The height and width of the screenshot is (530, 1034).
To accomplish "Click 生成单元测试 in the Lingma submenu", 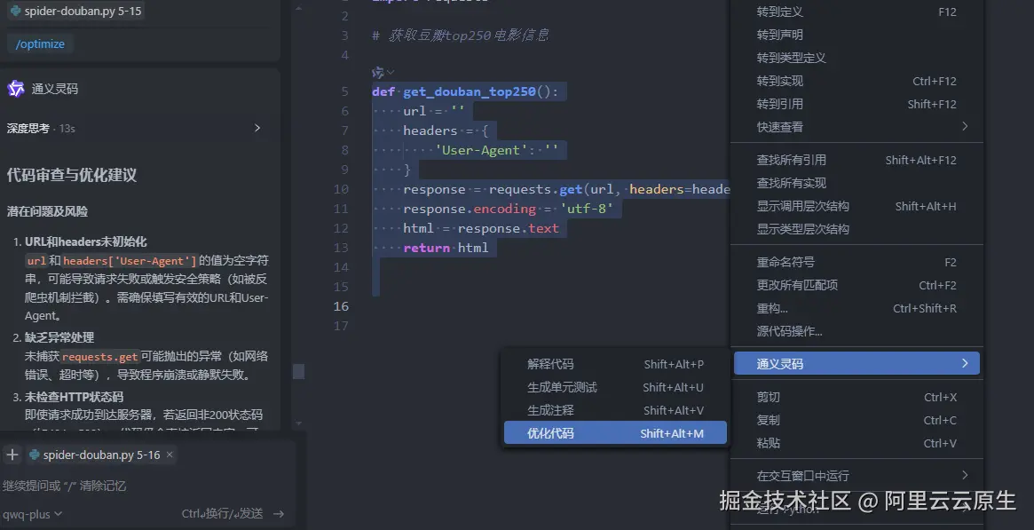I will point(615,387).
